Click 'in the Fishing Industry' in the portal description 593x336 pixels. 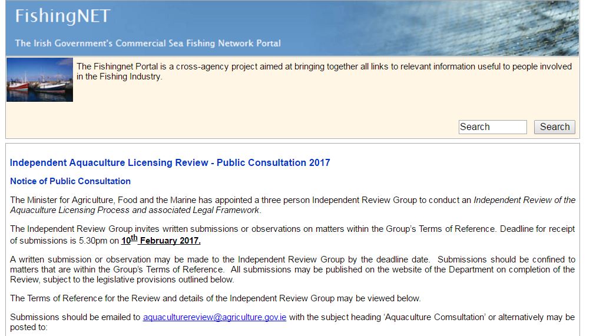pyautogui.click(x=119, y=76)
